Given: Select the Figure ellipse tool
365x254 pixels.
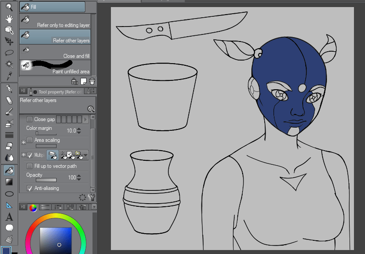Looking at the screenshot, I should click(x=9, y=194).
